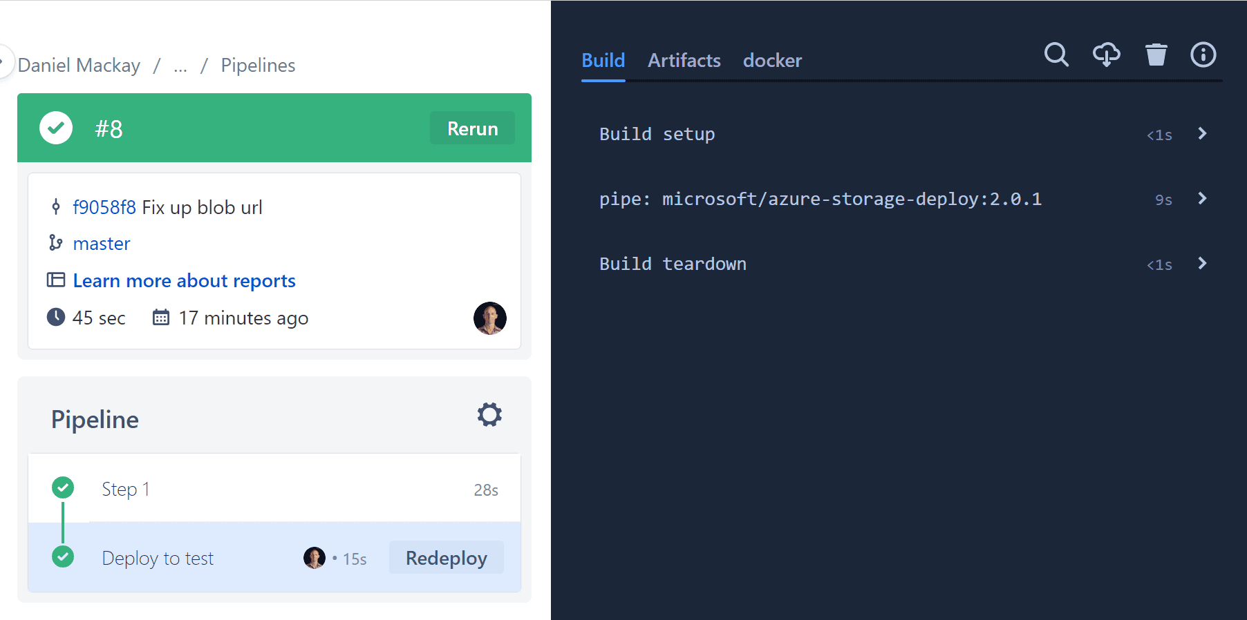Screen dimensions: 1247x620
Task: Click the clock icon beside 45 sec
Action: coord(56,317)
